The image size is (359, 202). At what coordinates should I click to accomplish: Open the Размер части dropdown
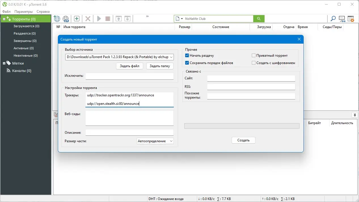click(171, 141)
